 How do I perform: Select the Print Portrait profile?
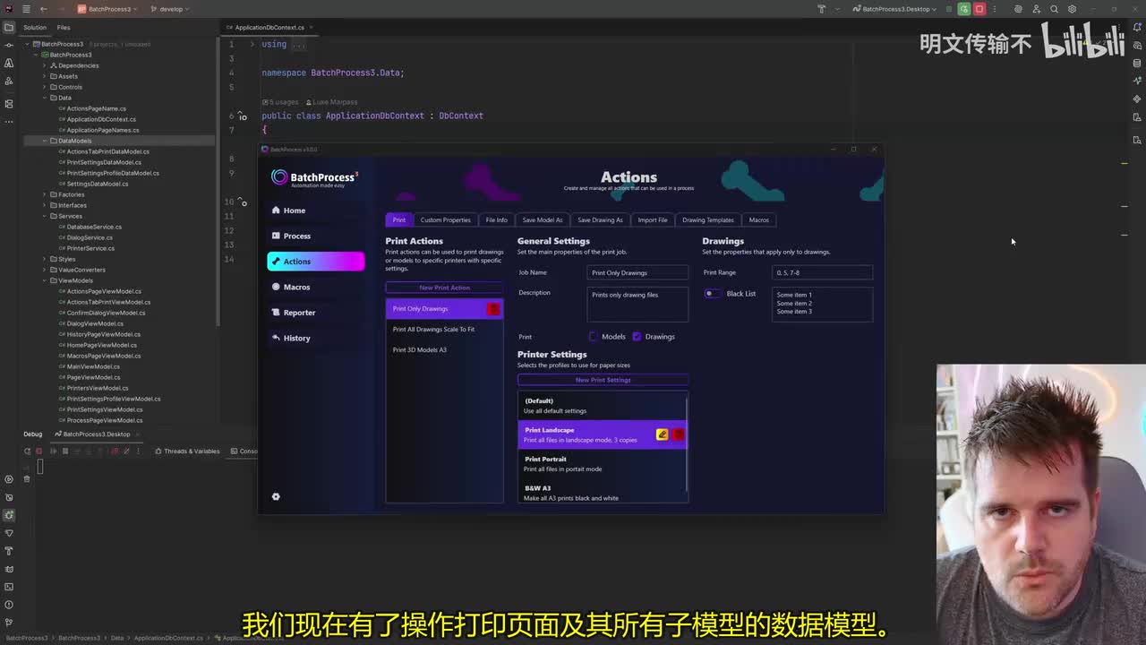pyautogui.click(x=602, y=463)
